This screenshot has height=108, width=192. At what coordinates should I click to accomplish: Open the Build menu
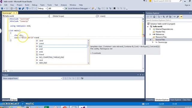click(27, 5)
